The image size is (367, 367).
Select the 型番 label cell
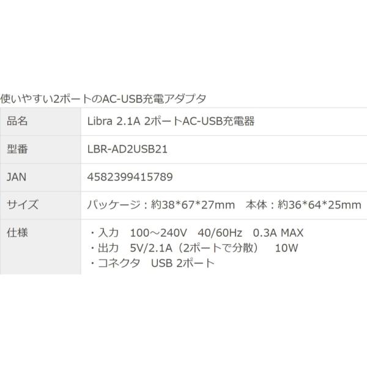[40, 149]
